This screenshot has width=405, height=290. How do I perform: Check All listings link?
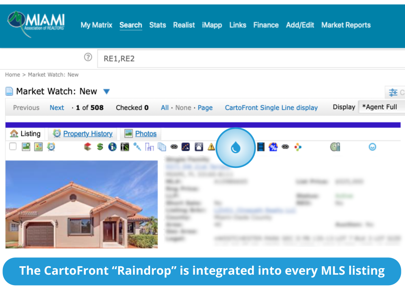pyautogui.click(x=165, y=108)
